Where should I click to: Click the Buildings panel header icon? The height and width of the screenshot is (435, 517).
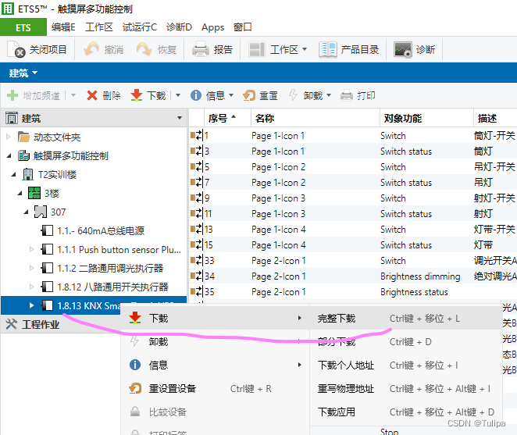tap(12, 118)
